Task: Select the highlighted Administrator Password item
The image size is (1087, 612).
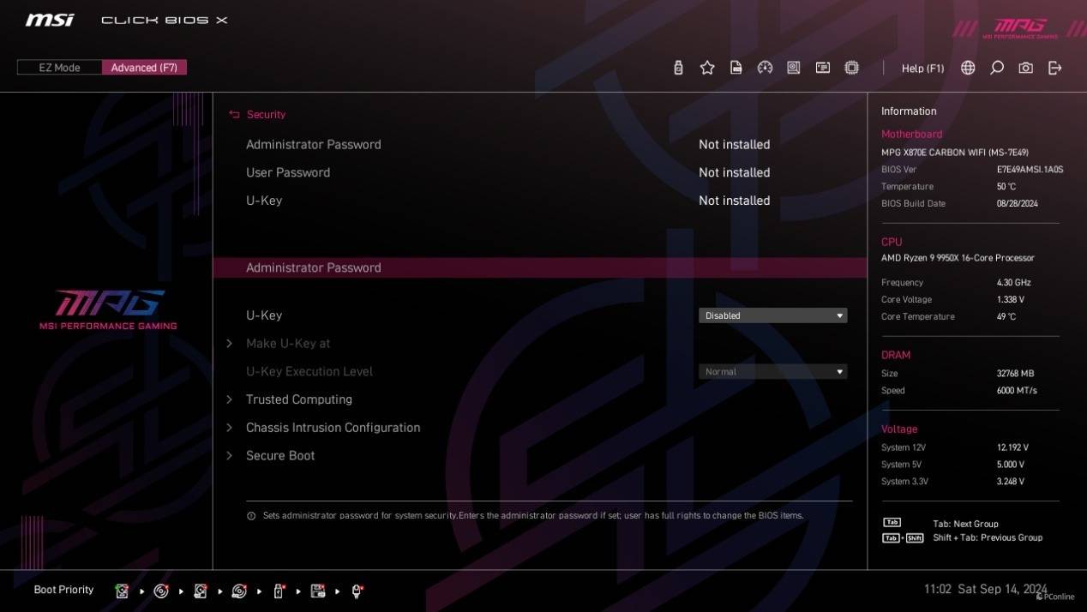Action: click(314, 267)
